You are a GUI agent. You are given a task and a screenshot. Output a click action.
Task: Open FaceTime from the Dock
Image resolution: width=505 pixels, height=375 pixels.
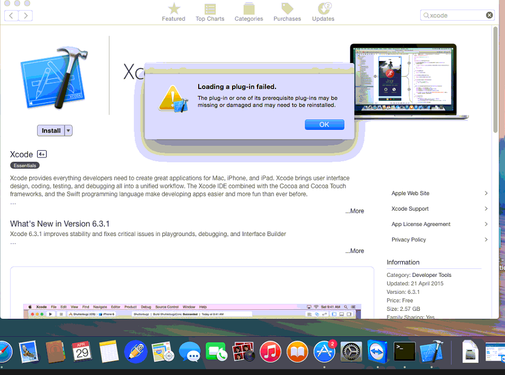(x=216, y=352)
